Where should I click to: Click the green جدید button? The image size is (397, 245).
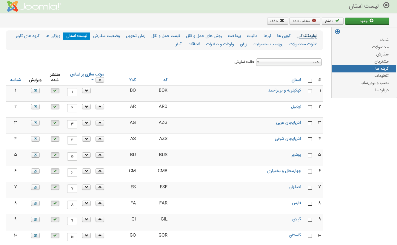[x=367, y=21]
